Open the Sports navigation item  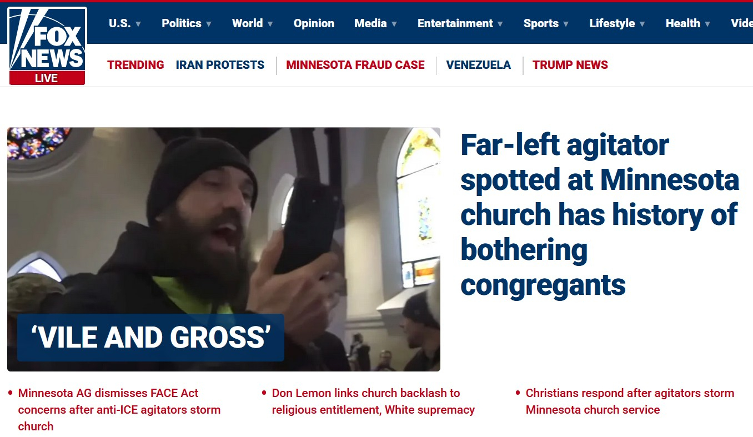(541, 23)
